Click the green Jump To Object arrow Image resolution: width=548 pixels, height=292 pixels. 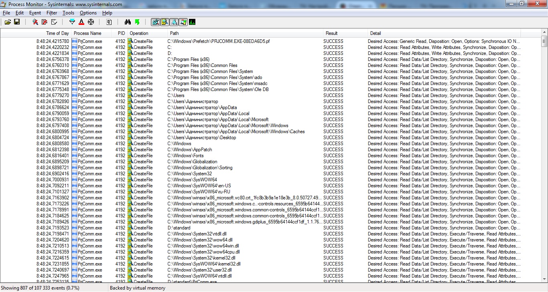[137, 22]
